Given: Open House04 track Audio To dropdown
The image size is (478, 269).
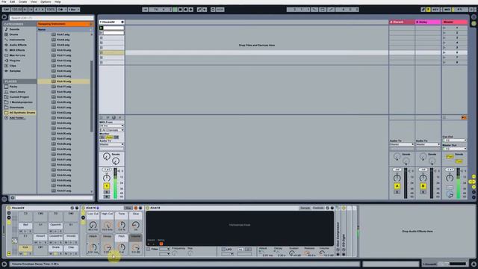Looking at the screenshot, I should 111,144.
